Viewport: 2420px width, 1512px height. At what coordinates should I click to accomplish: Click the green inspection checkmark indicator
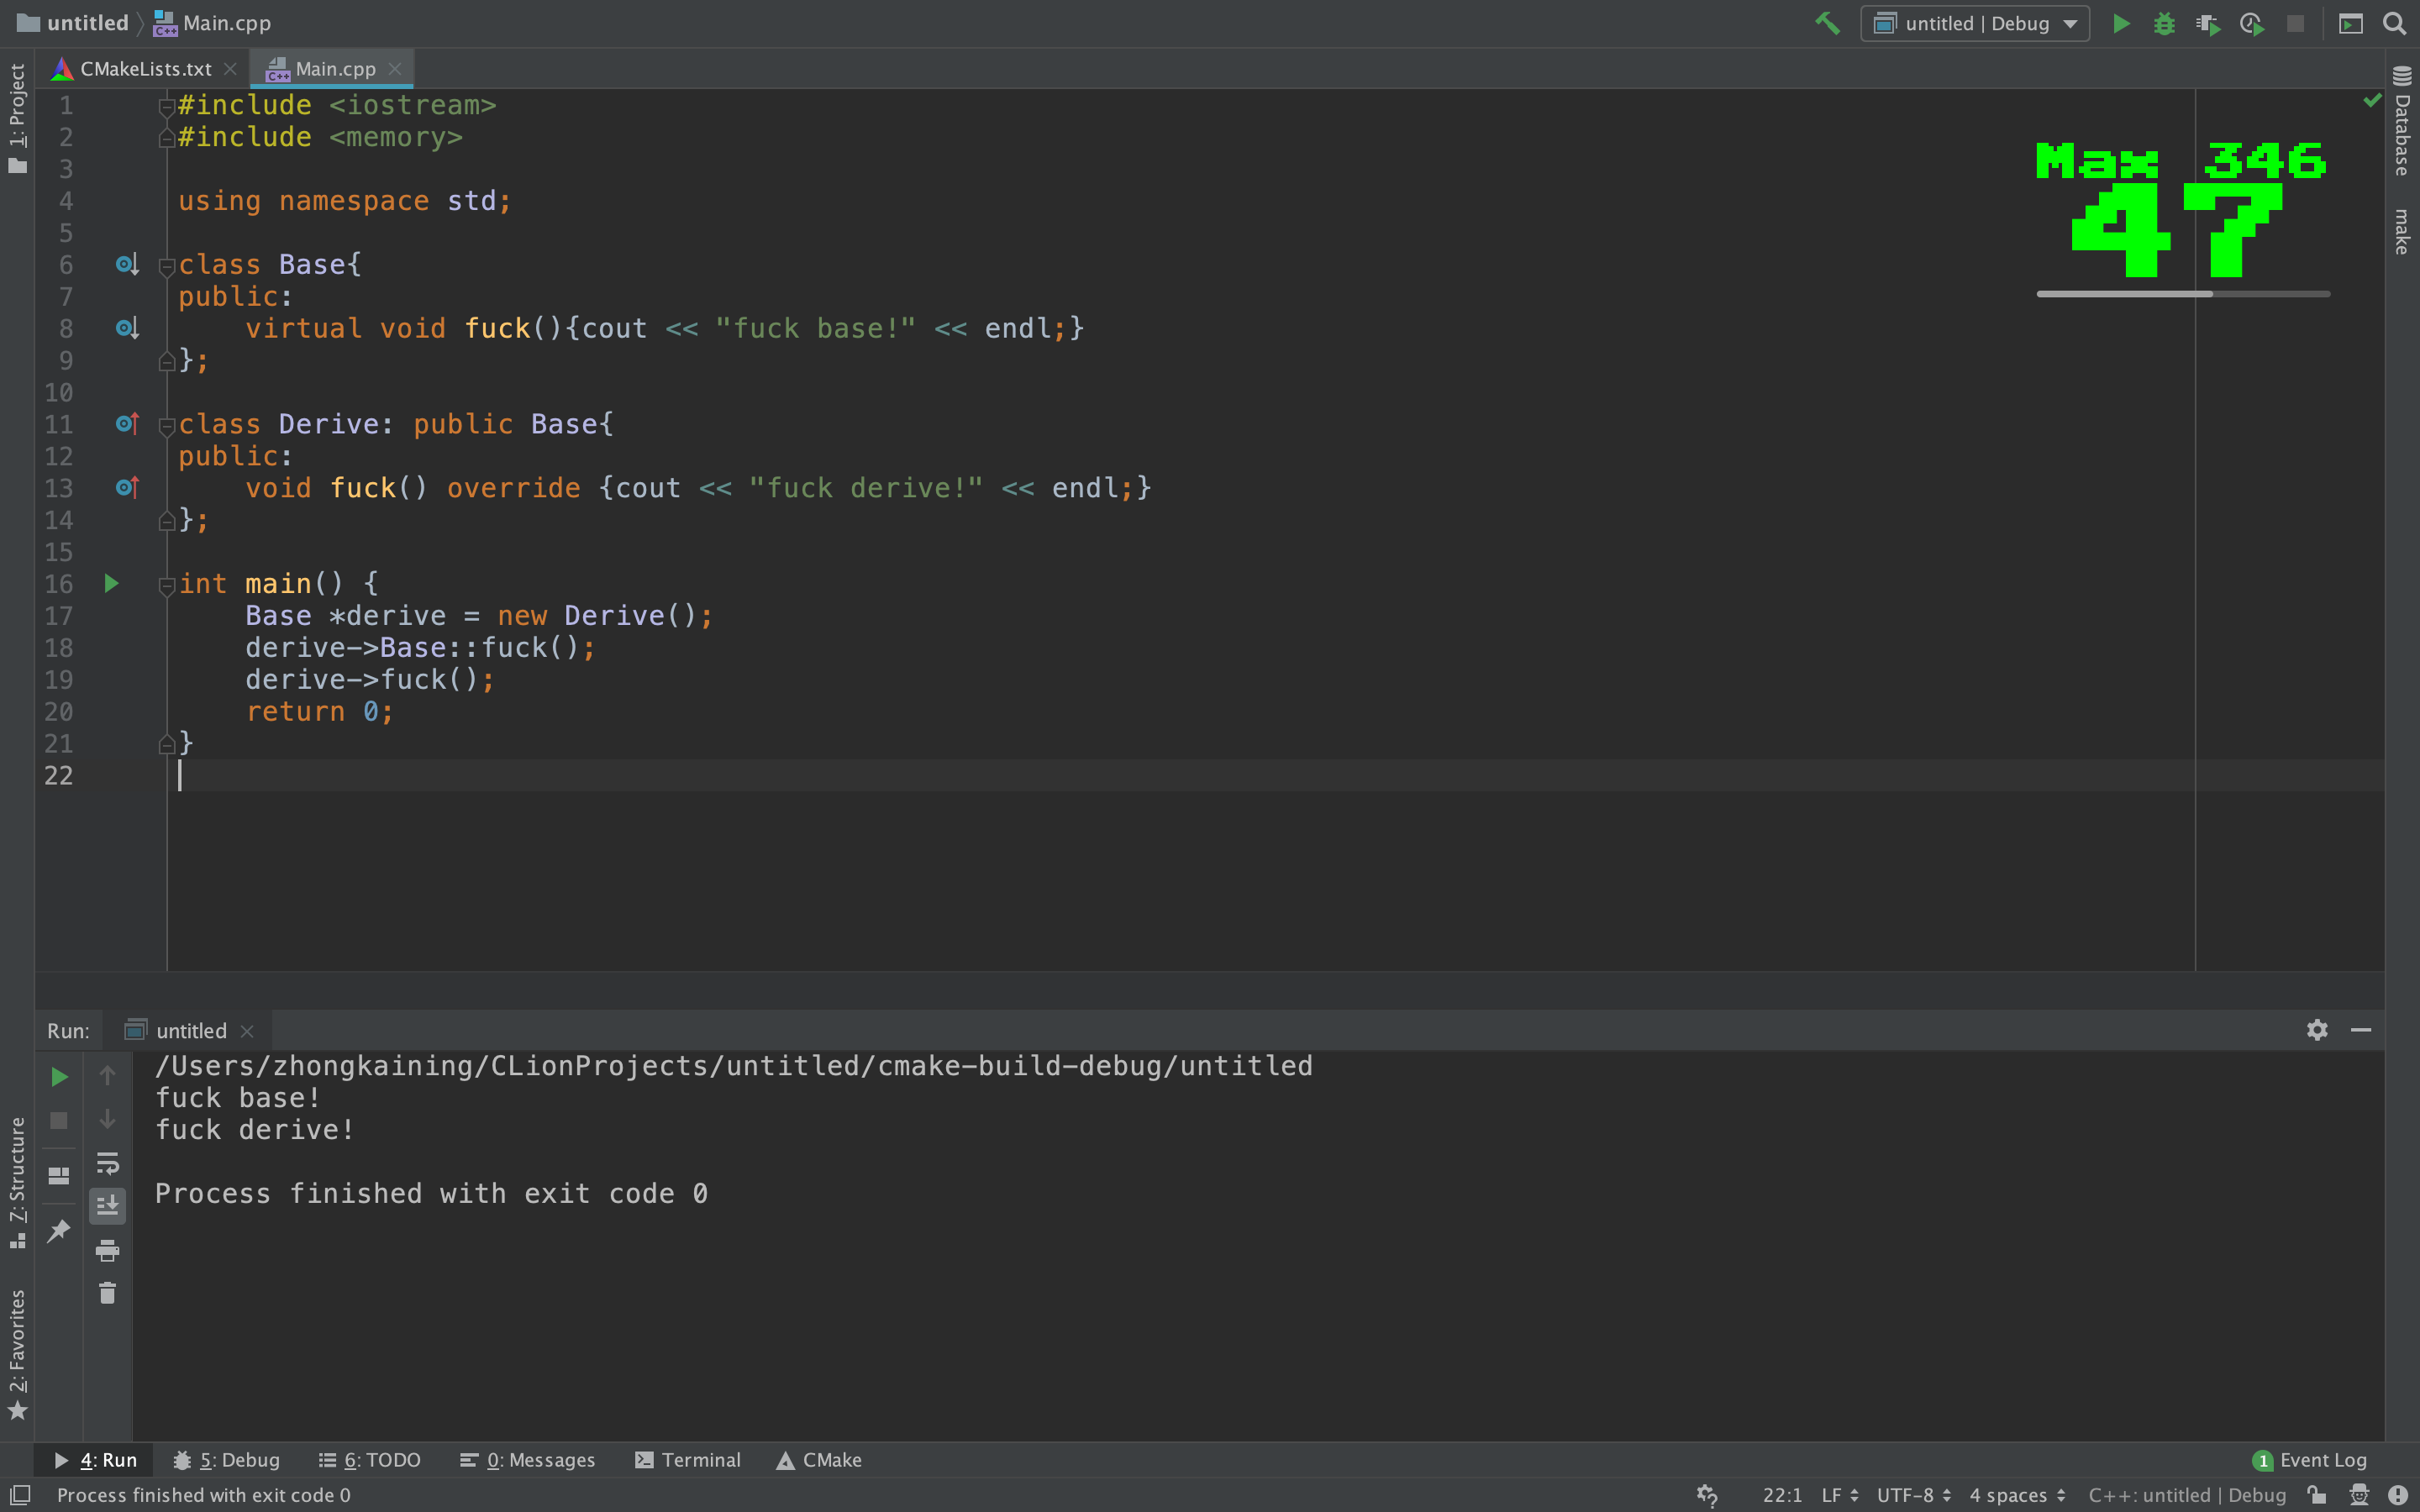[2372, 101]
